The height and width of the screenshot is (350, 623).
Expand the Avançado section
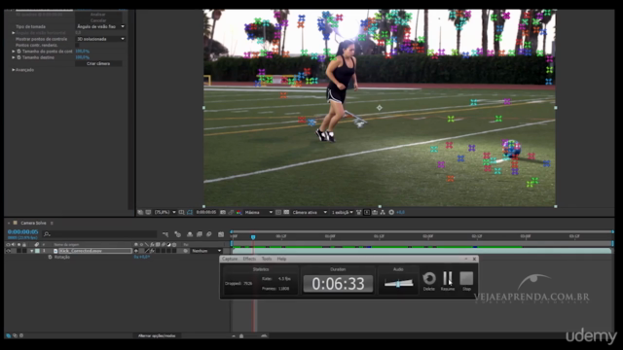point(13,70)
